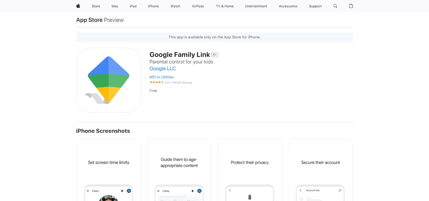
Task: Click the Apple logo in navigation bar
Action: [x=78, y=6]
